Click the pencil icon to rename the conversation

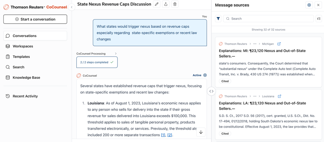(157, 4)
